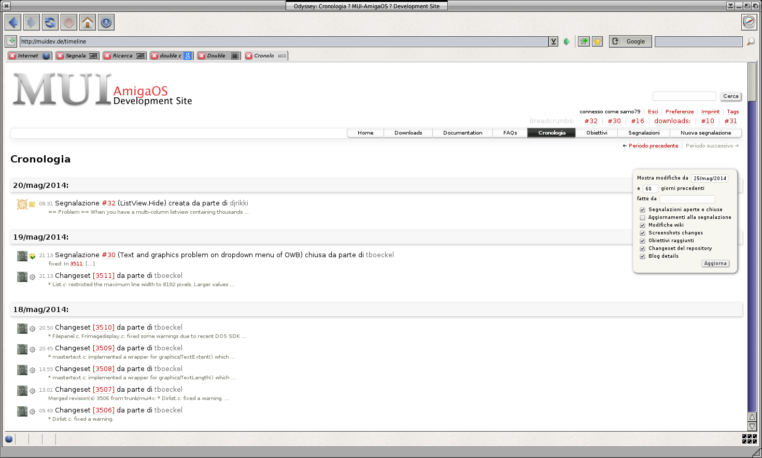
Task: Click avatar icon beside Changeset [3510]
Action: pos(22,329)
